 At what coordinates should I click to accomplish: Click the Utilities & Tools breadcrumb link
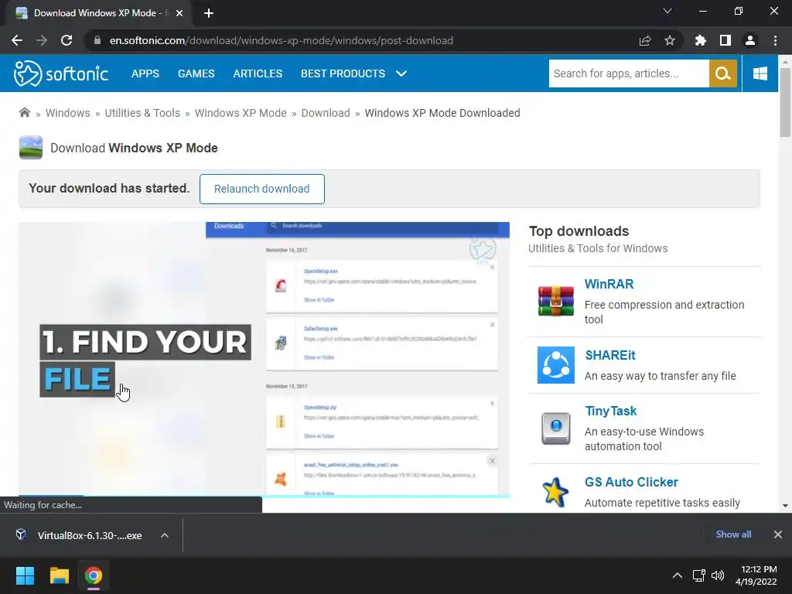pos(142,113)
